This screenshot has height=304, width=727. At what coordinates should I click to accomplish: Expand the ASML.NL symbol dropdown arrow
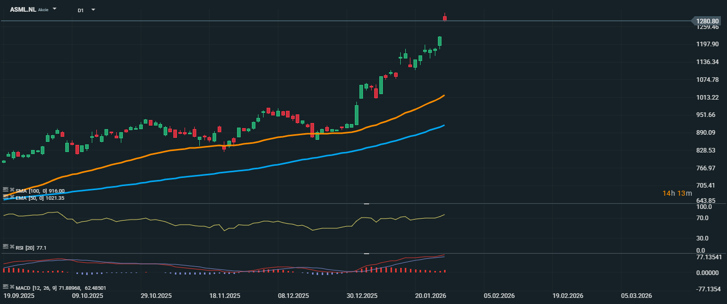point(55,9)
